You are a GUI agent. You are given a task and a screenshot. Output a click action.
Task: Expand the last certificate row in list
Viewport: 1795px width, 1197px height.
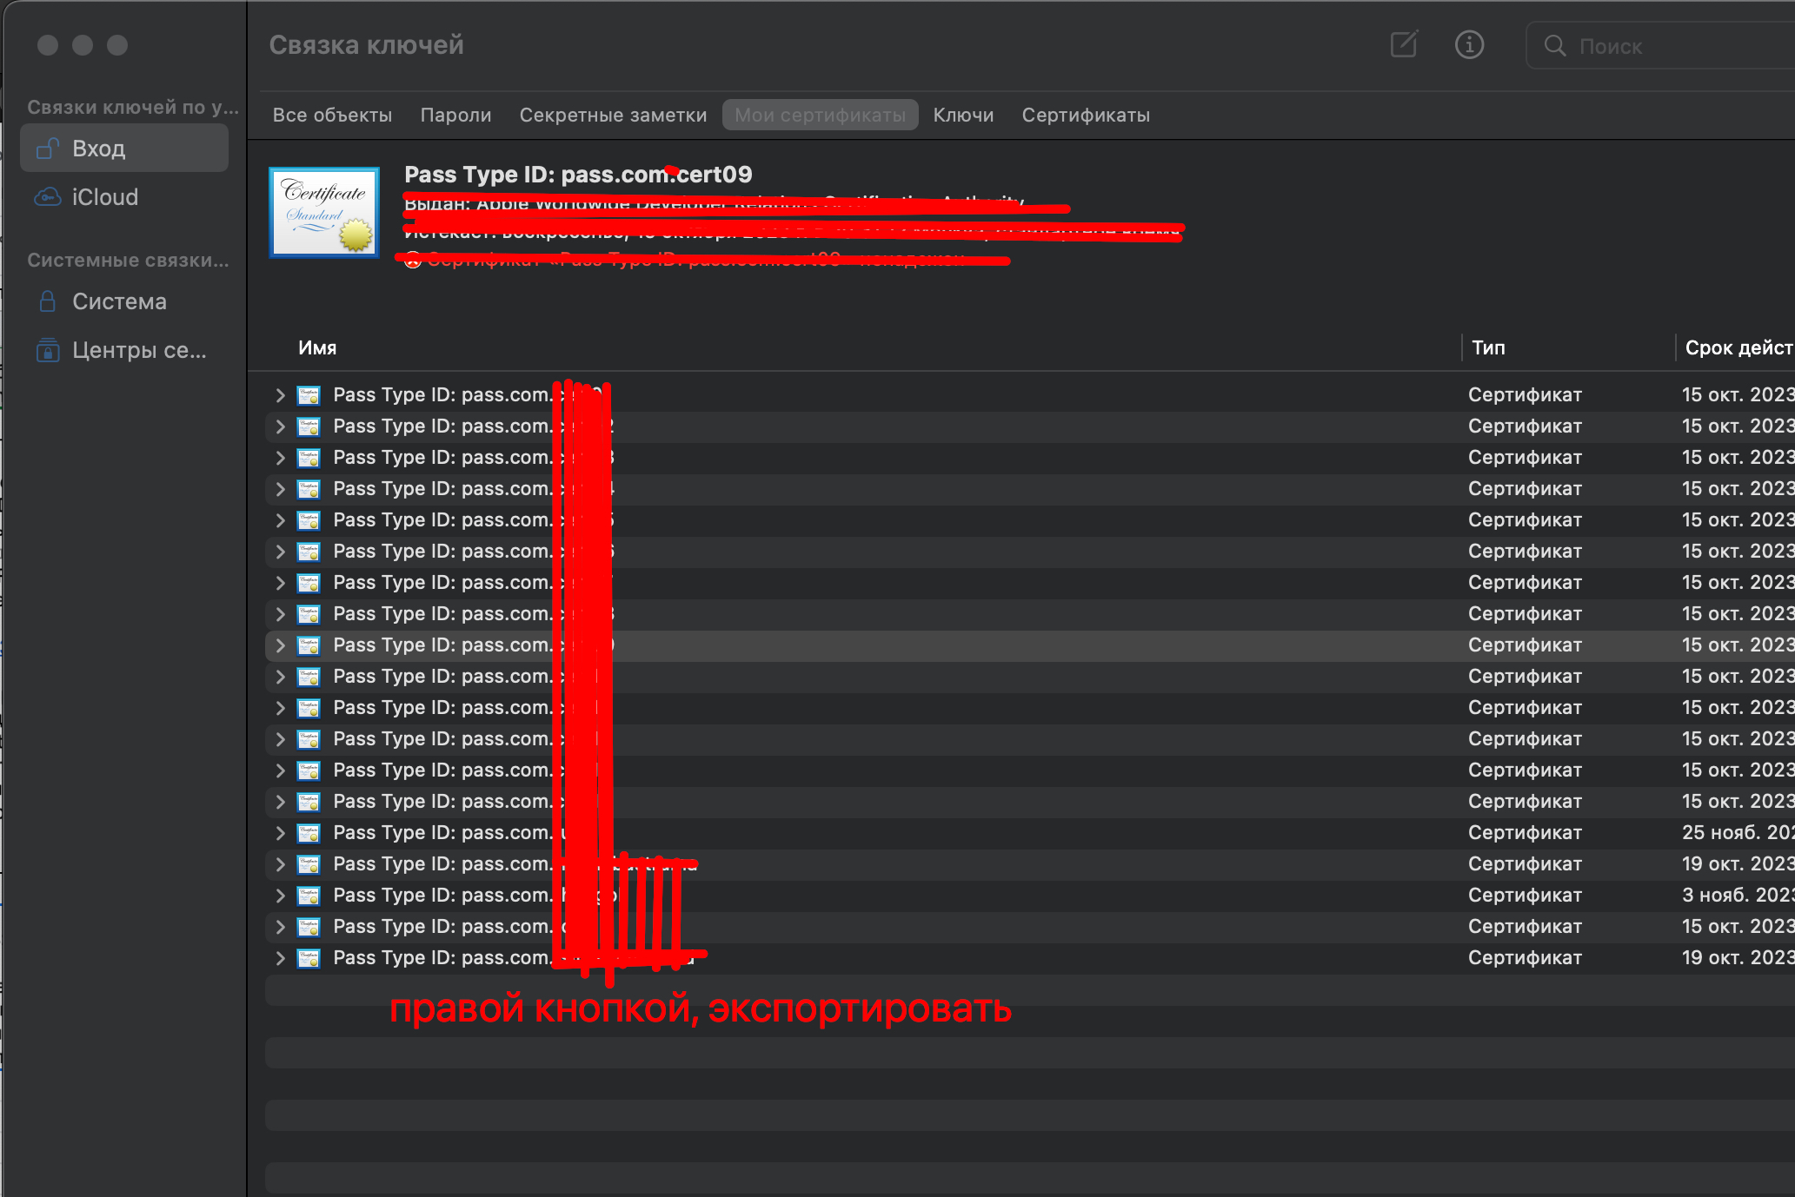[x=280, y=958]
